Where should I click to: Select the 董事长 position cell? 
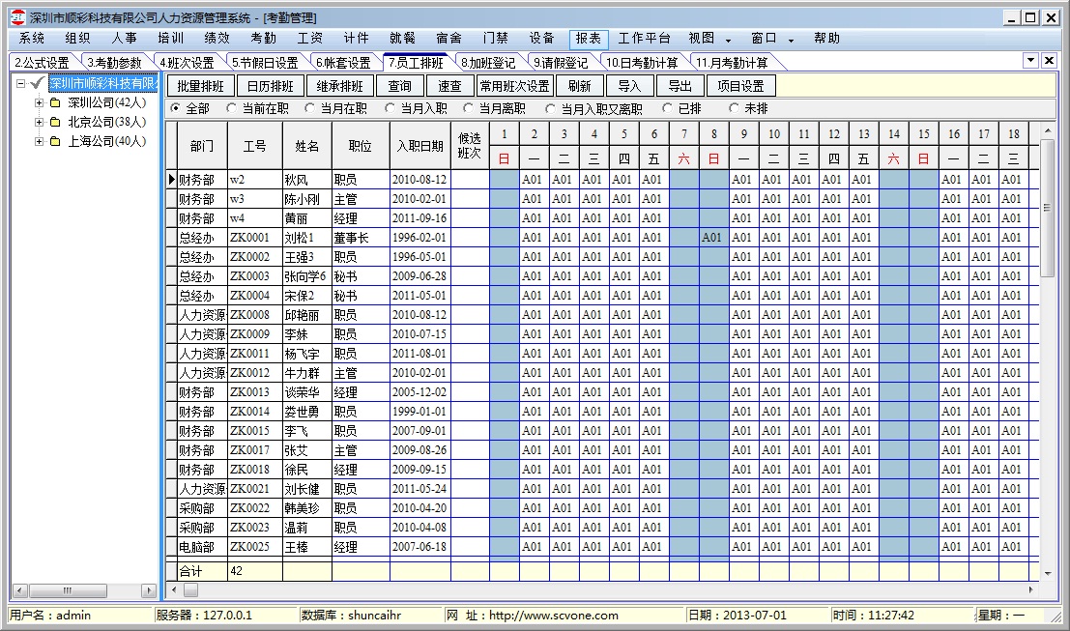point(361,238)
